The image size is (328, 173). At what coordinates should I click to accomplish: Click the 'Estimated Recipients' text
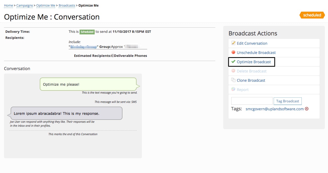pos(92,56)
